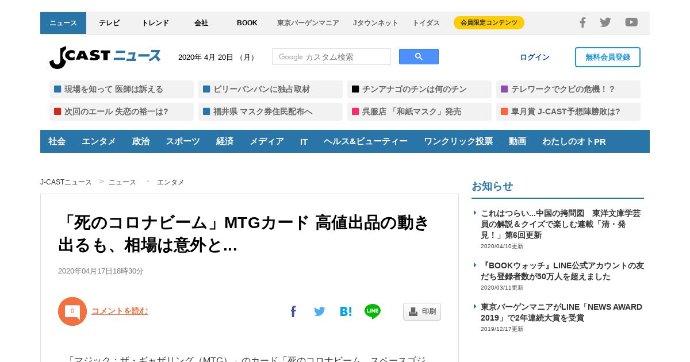The image size is (690, 362).
Task: Open ヘルス&ビューティー category in menu
Action: [x=366, y=141]
